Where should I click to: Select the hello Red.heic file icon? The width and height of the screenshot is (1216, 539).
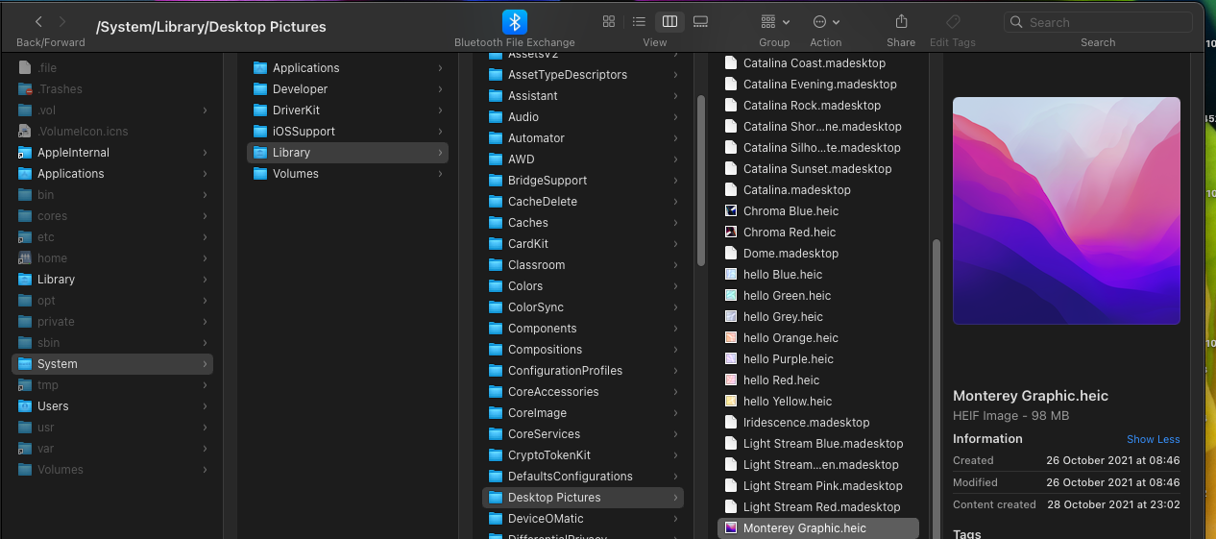coord(731,380)
